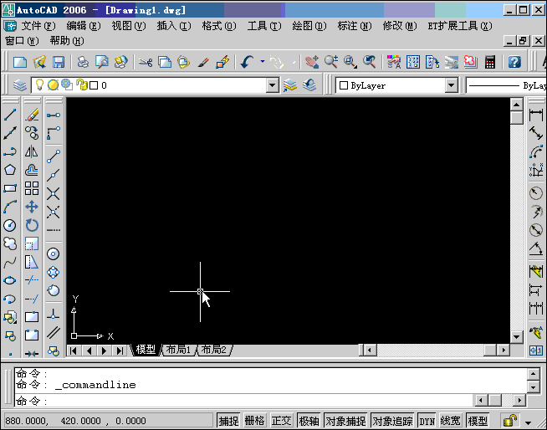The width and height of the screenshot is (547, 430).
Task: Toggle 对象追踪 object tracking
Action: click(392, 421)
